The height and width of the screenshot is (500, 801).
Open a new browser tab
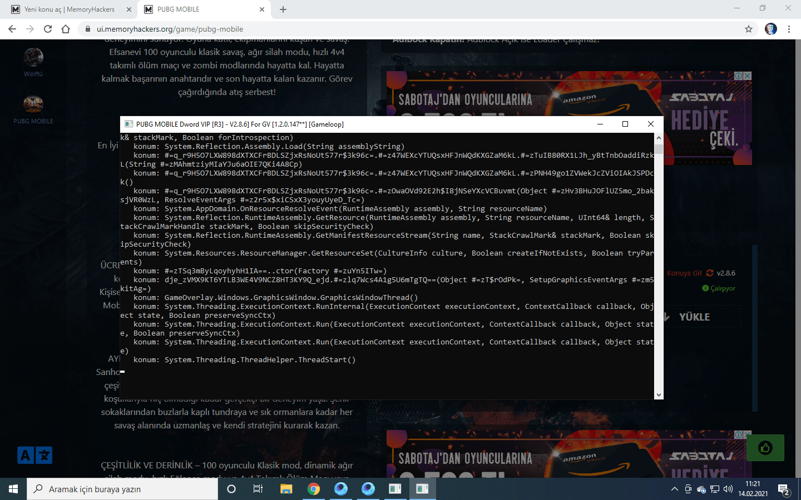tap(283, 9)
